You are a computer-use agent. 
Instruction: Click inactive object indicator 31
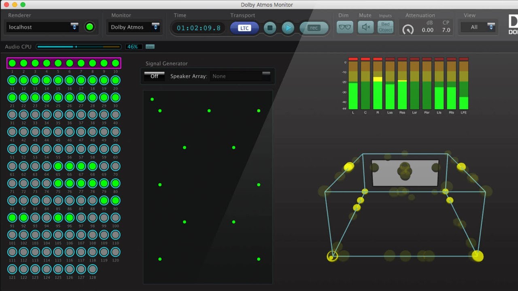pyautogui.click(x=12, y=114)
